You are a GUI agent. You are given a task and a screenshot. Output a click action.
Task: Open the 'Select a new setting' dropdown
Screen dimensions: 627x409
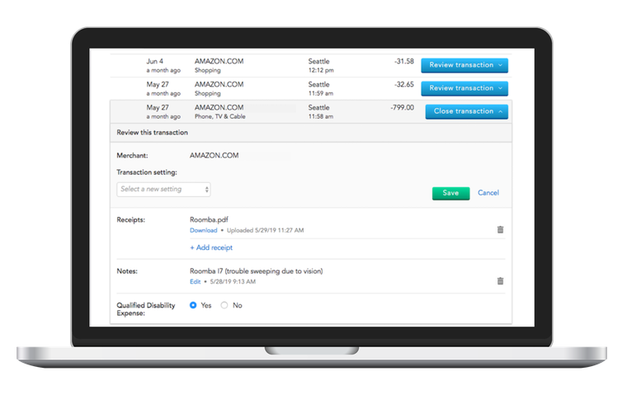click(164, 189)
